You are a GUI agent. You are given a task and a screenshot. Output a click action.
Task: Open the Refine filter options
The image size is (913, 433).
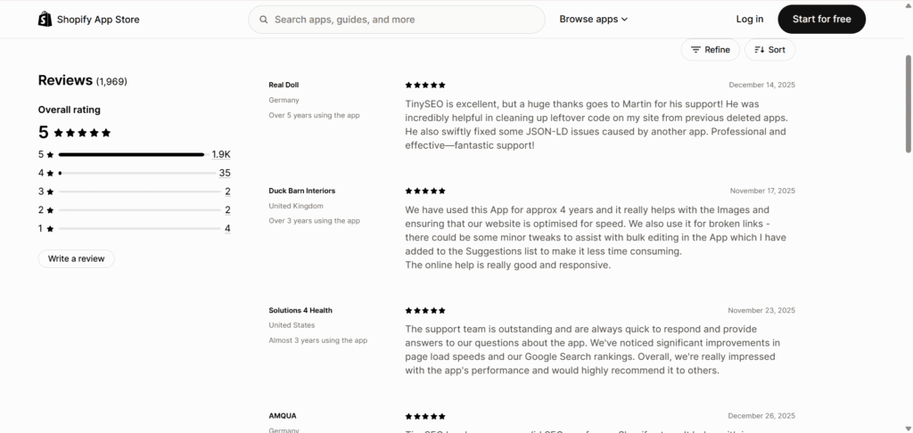[710, 50]
